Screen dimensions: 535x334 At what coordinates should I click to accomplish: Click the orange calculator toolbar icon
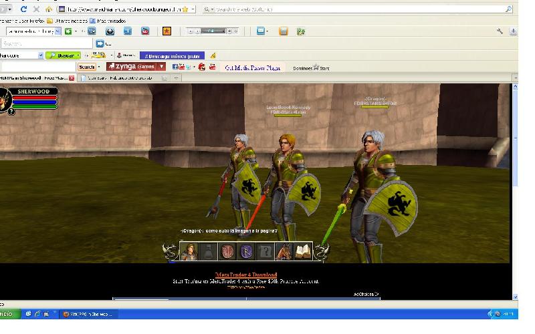click(x=283, y=31)
